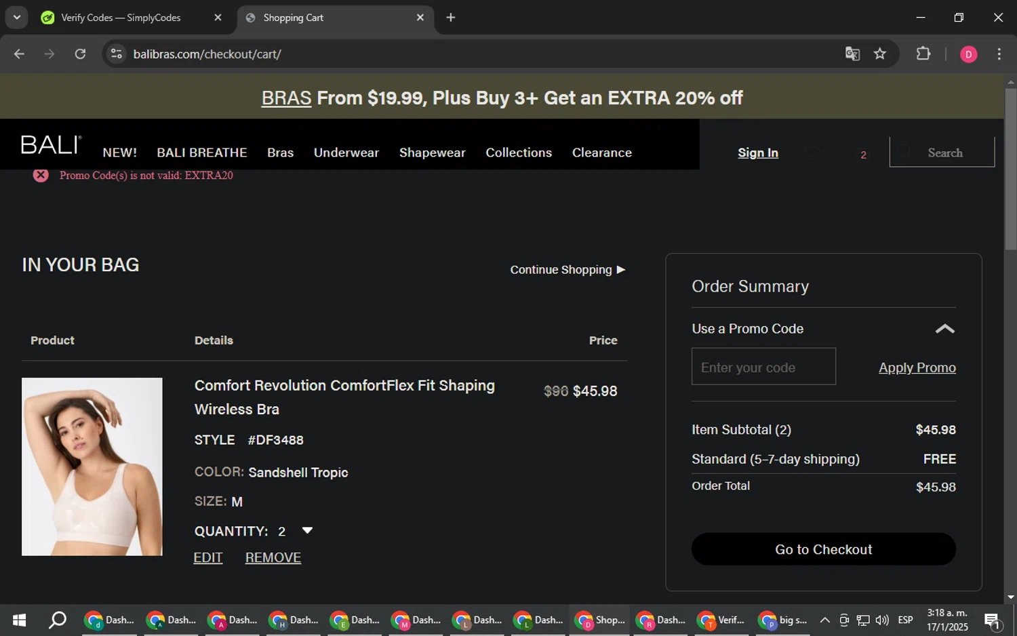The width and height of the screenshot is (1017, 636).
Task: Open the Chrome profile avatar D
Action: coord(968,54)
